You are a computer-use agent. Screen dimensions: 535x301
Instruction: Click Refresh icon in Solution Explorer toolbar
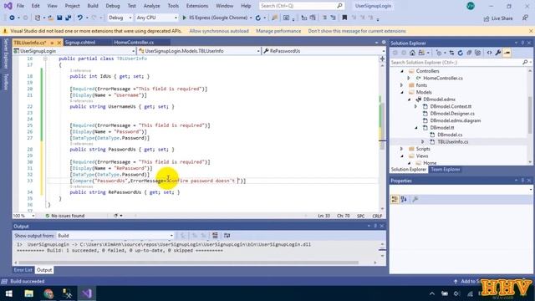pos(461,53)
